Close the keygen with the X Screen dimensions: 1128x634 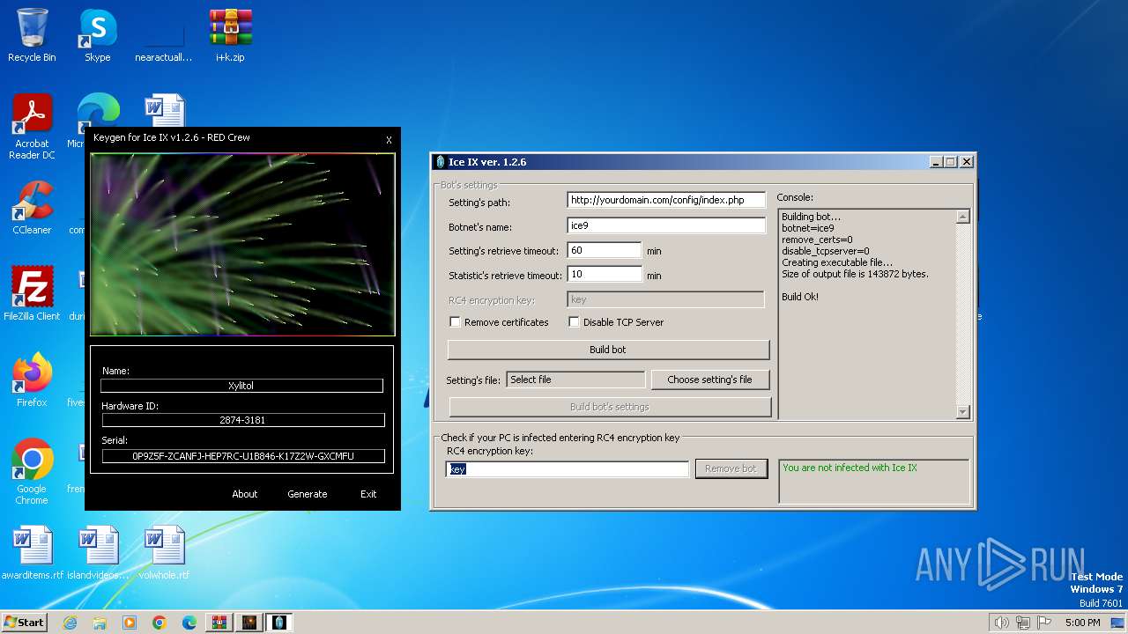tap(389, 140)
